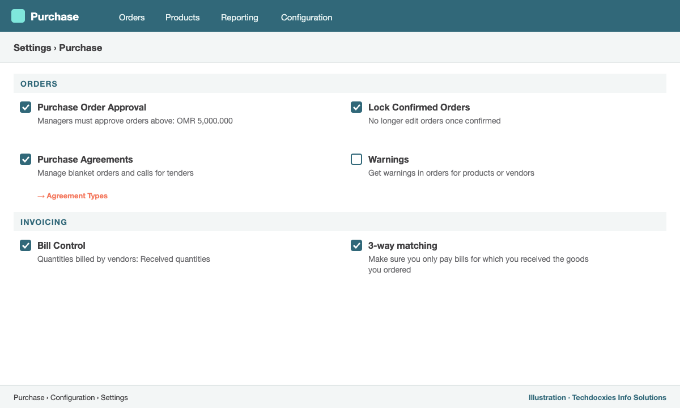Open the Products menu
The width and height of the screenshot is (680, 408).
[x=182, y=18]
